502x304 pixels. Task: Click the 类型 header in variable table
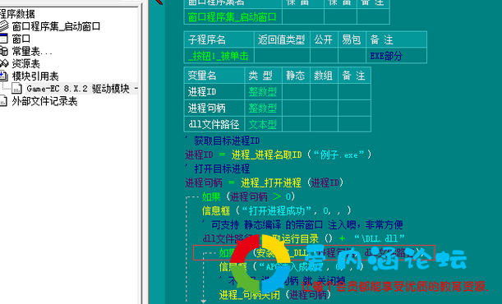263,76
